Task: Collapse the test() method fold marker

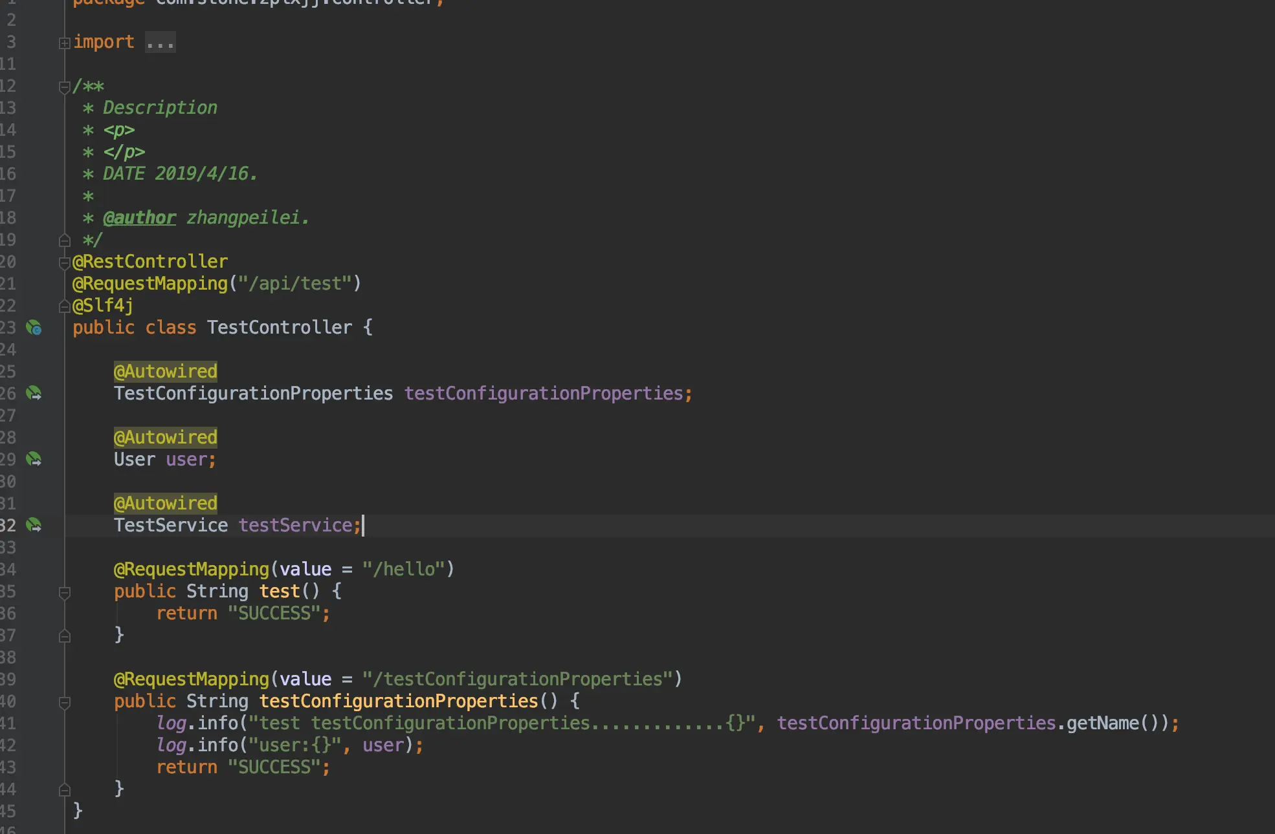Action: [x=64, y=592]
